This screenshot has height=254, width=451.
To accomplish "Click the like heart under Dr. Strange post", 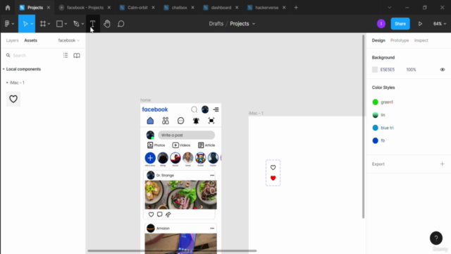I will click(151, 214).
